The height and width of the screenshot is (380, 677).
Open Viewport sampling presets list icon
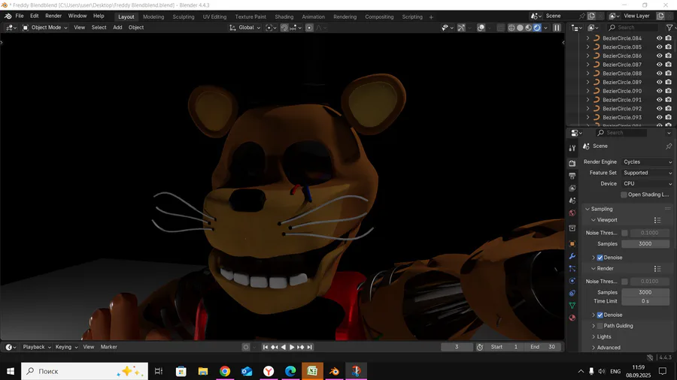[x=657, y=220]
